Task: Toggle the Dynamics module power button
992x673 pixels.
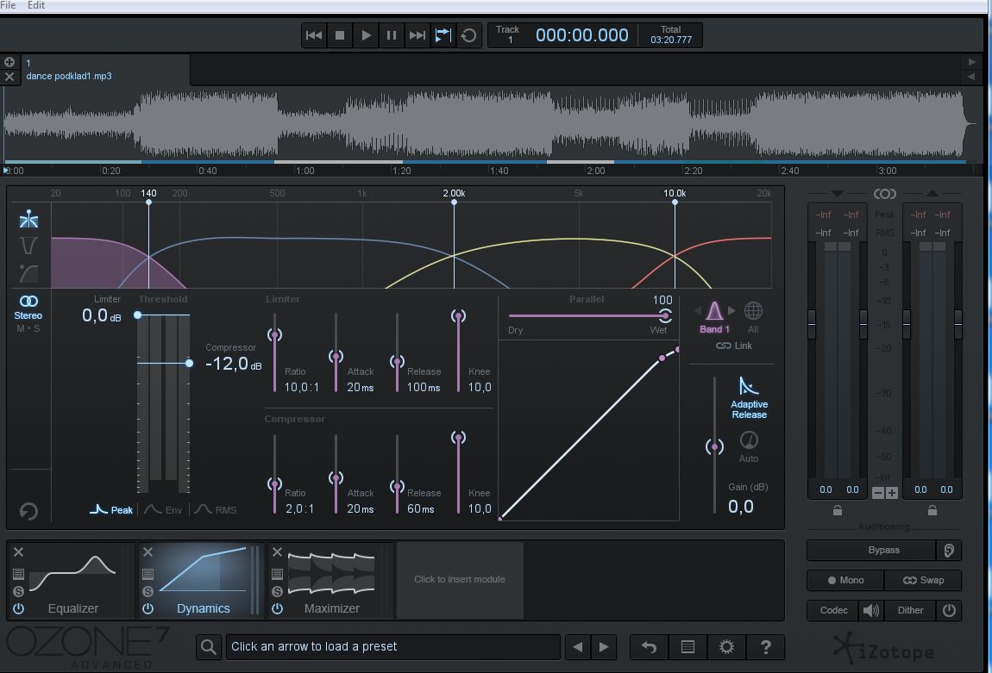Action: coord(148,608)
